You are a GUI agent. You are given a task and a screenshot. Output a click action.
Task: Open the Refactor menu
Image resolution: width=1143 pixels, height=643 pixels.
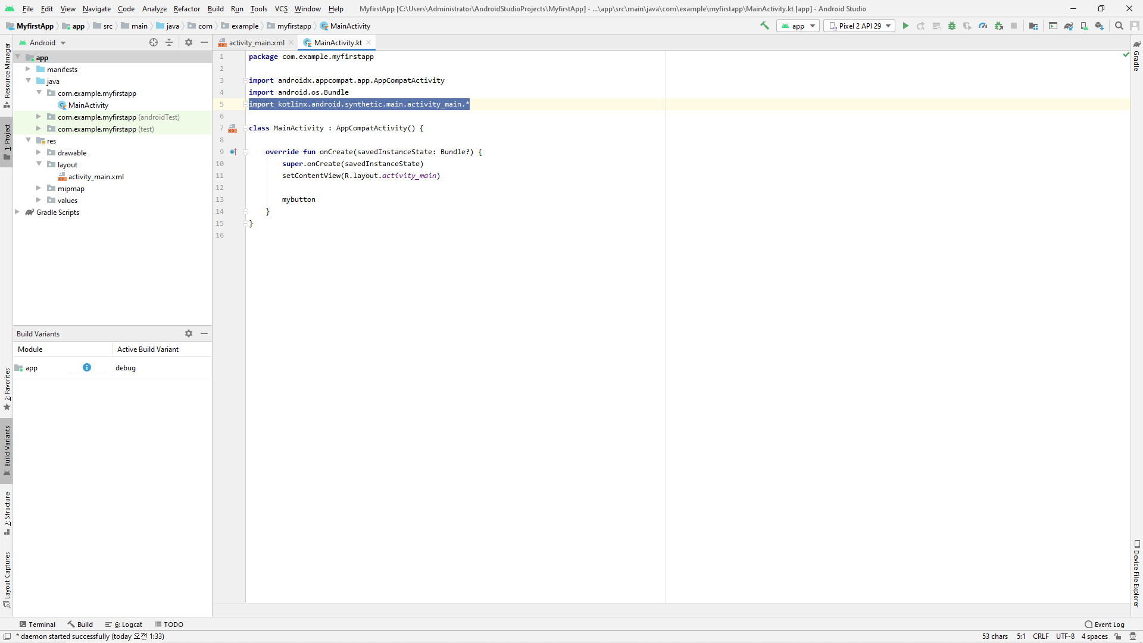coord(186,8)
